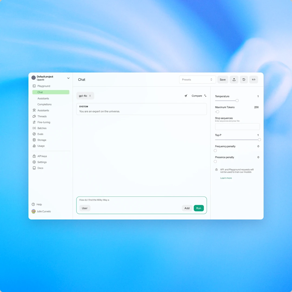Open the Presets dropdown

point(197,79)
